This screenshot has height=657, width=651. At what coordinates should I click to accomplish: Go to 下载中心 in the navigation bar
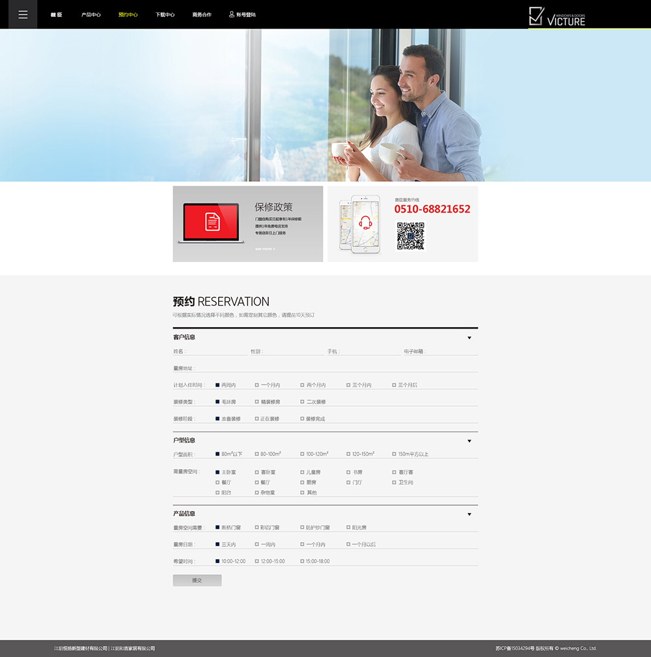(165, 14)
